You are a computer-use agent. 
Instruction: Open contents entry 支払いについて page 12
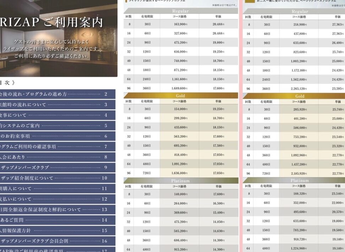click(x=57, y=199)
